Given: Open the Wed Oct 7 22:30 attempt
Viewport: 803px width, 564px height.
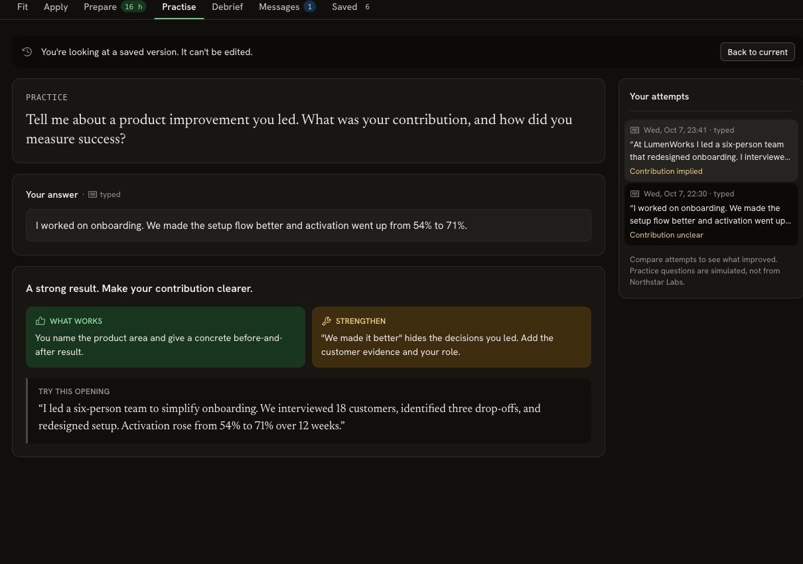Looking at the screenshot, I should coord(711,214).
